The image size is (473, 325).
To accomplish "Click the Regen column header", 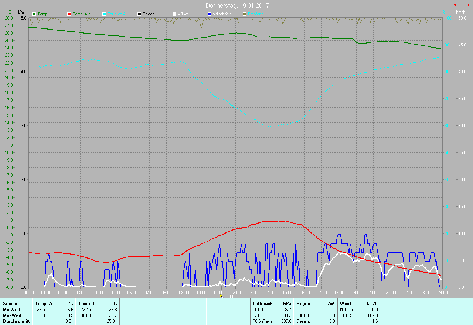I will [x=303, y=304].
